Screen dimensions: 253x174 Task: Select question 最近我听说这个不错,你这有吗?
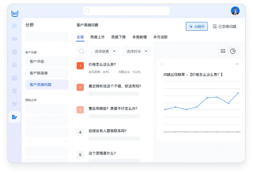pos(115,86)
